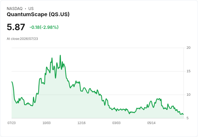Viewport: 198px width, 137px height.
Task: Click the chart's highest peak near 18
Action: (60, 55)
